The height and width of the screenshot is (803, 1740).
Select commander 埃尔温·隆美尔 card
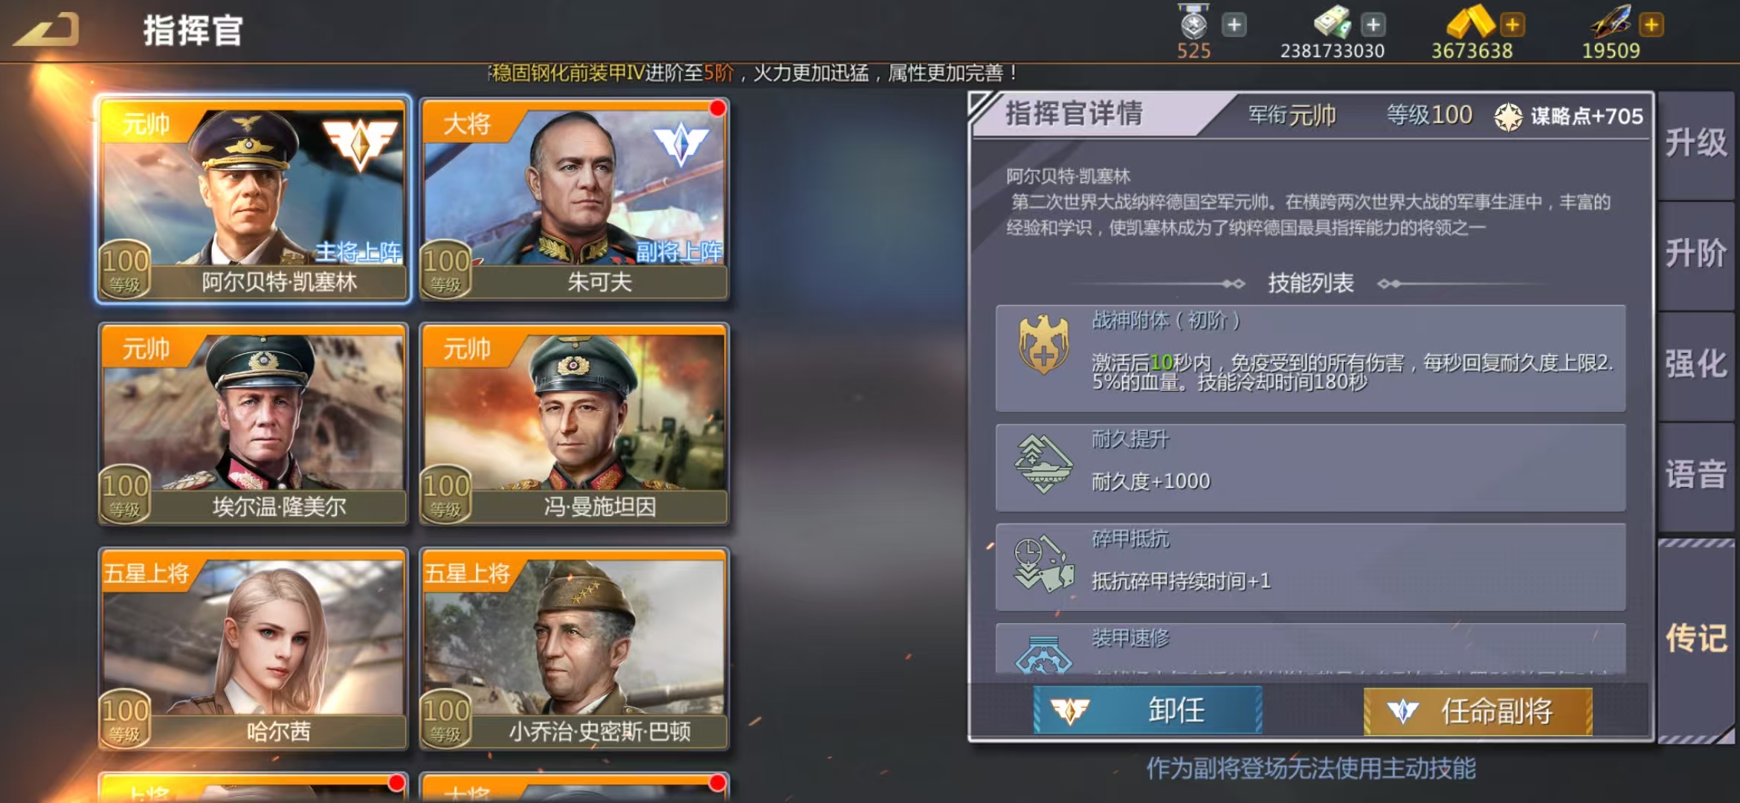point(254,424)
